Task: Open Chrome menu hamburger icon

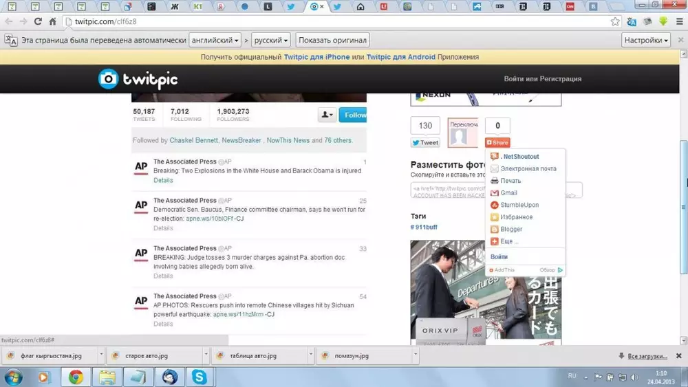Action: [680, 21]
